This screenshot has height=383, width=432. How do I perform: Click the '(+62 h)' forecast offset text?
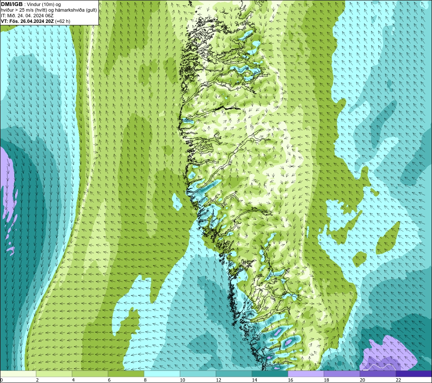pyautogui.click(x=63, y=21)
